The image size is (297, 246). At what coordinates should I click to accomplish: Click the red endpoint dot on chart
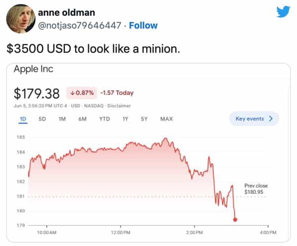pos(235,219)
